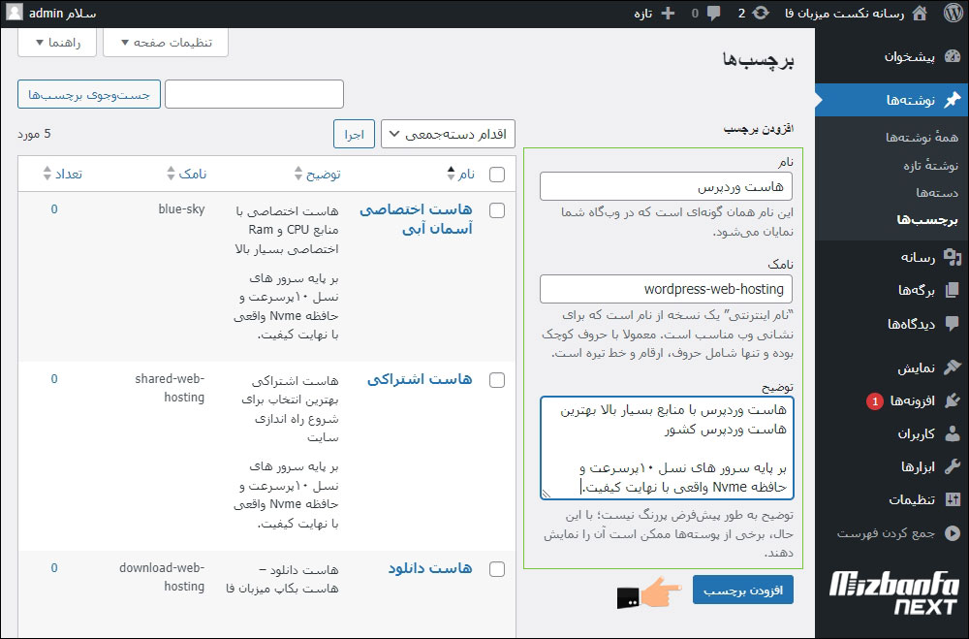Click the Settings sliders icon
969x639 pixels.
[x=953, y=499]
